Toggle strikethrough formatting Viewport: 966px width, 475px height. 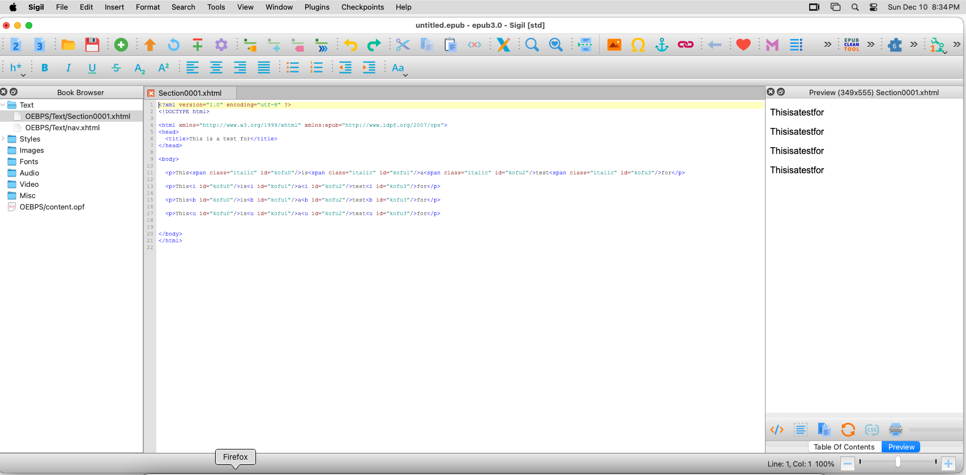click(x=116, y=68)
